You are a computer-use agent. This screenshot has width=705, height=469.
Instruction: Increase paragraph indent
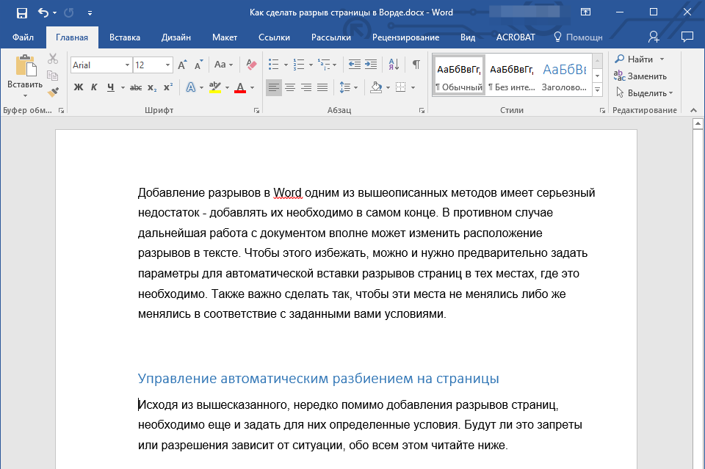(371, 65)
